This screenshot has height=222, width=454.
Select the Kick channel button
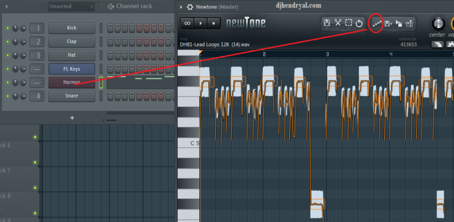(72, 28)
